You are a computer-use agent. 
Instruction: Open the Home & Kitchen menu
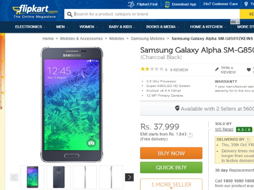(x=208, y=27)
